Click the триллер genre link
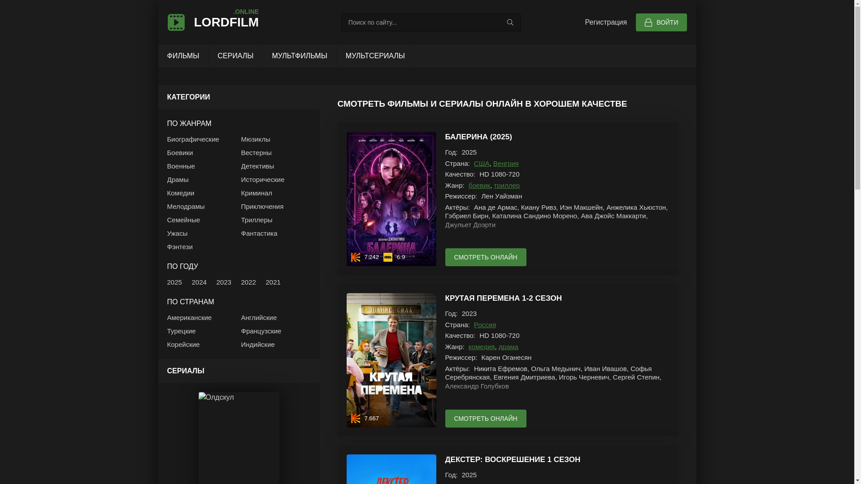861x484 pixels. click(x=507, y=186)
